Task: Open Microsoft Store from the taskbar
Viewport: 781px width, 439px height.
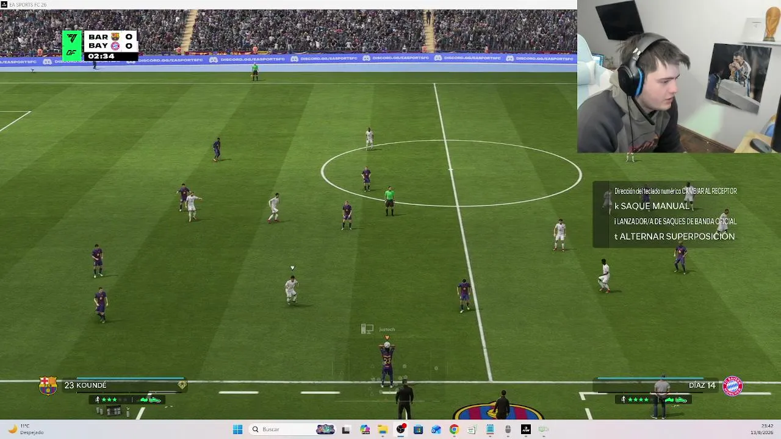Action: click(x=418, y=429)
